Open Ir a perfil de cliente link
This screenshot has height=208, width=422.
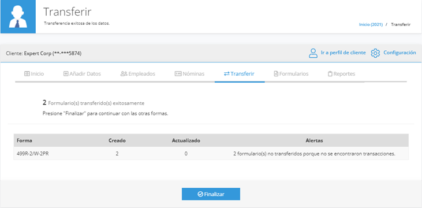pyautogui.click(x=343, y=53)
